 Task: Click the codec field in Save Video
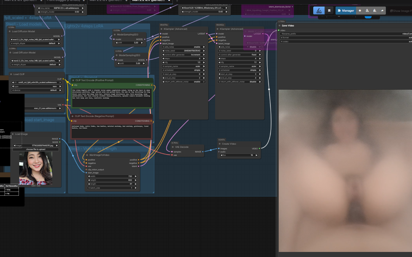click(346, 42)
